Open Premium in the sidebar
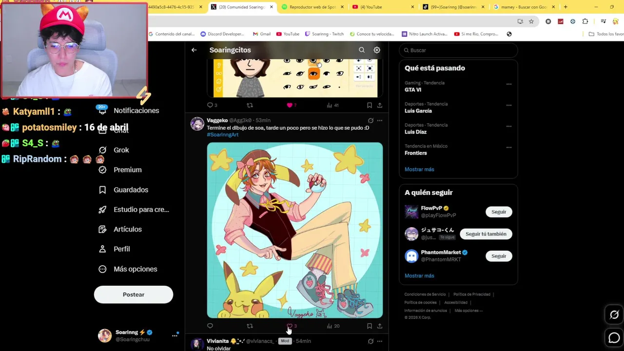Viewport: 624px width, 351px height. pos(120,170)
